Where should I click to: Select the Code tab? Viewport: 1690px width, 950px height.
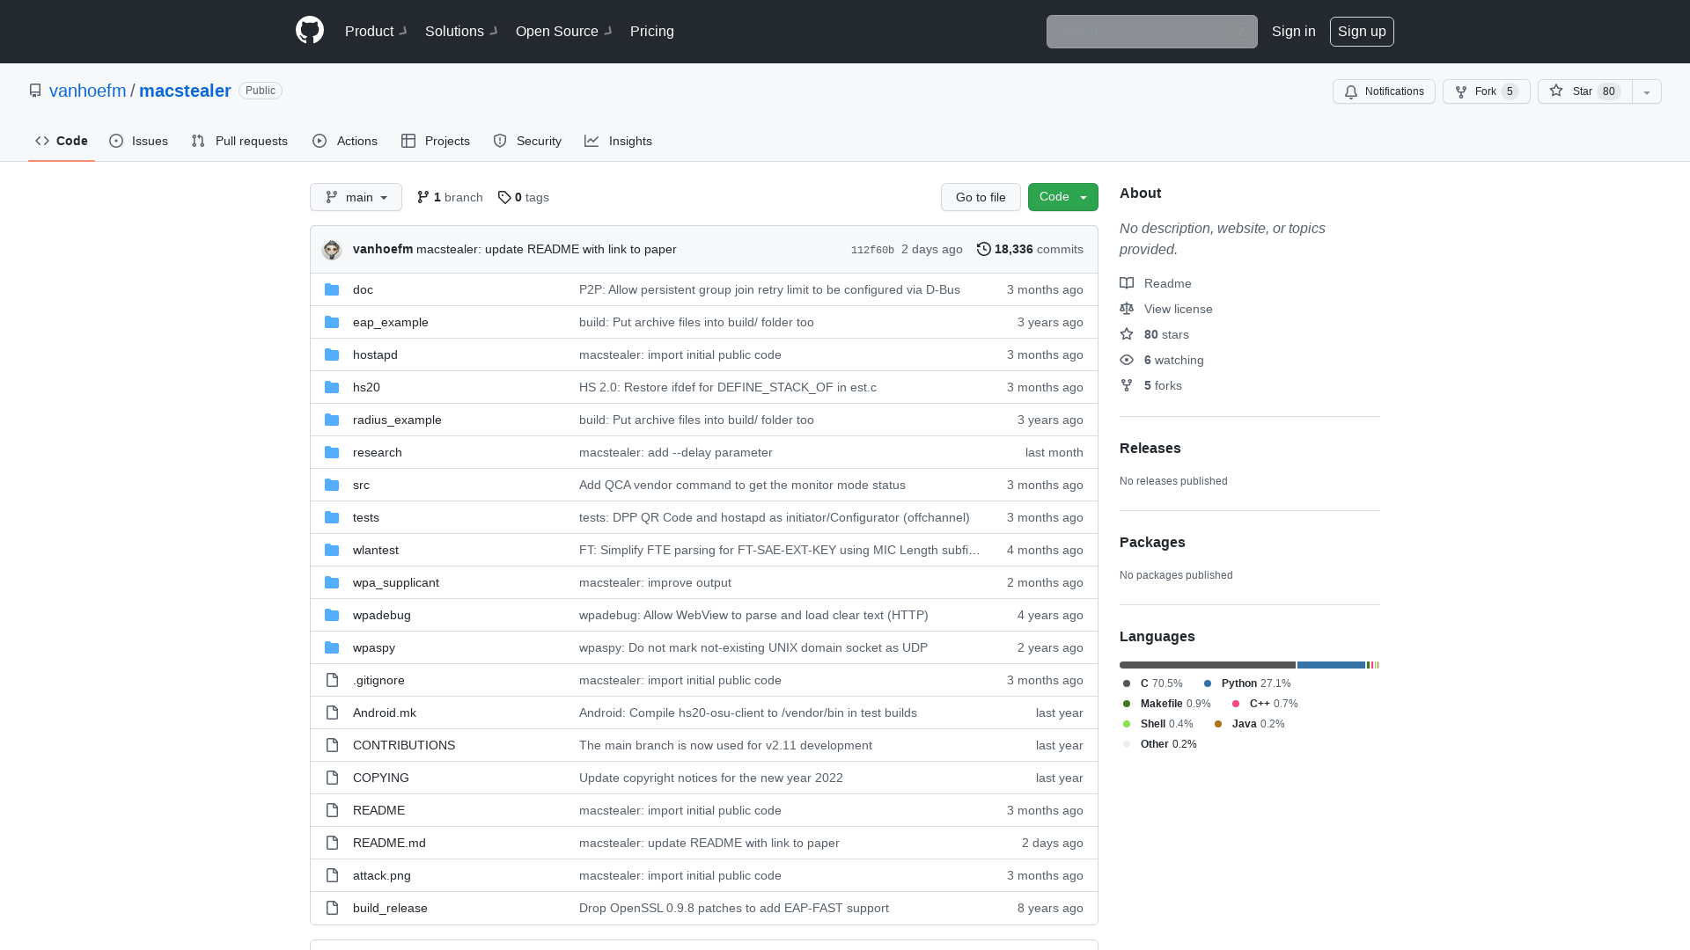[x=62, y=141]
